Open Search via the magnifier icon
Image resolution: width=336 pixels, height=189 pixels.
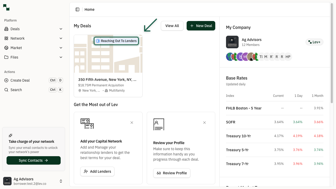(6, 90)
